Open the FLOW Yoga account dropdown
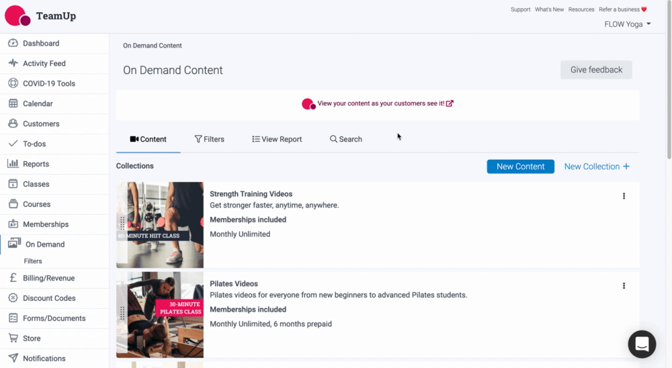This screenshot has height=368, width=672. [627, 24]
